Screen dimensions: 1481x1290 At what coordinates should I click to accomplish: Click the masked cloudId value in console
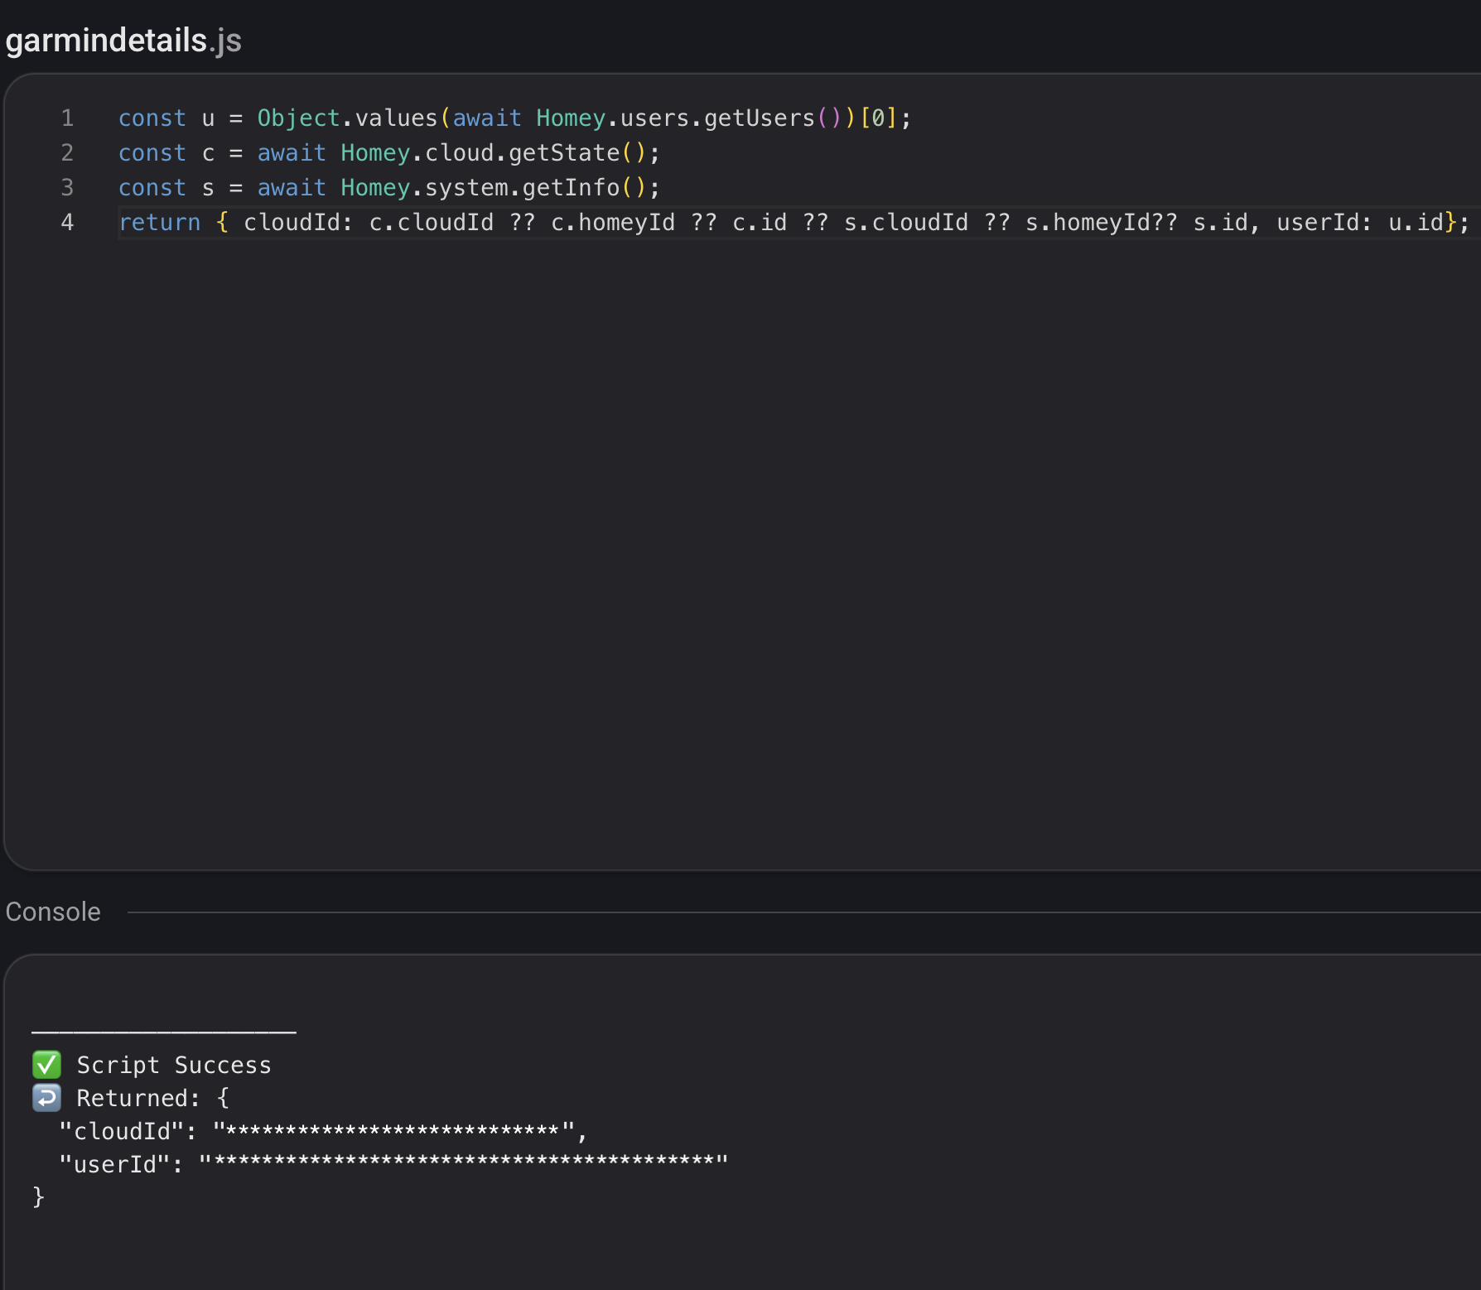coord(393,1132)
